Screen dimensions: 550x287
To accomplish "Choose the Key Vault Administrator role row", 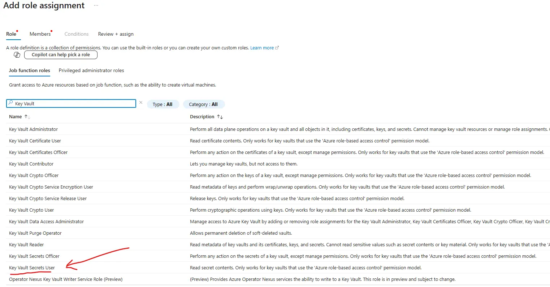I will point(33,129).
